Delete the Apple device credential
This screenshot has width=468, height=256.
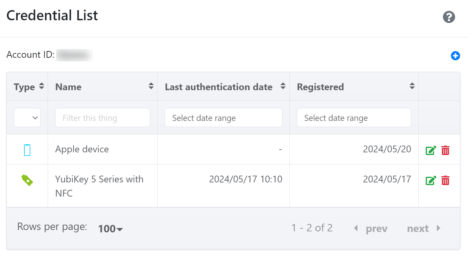click(446, 150)
